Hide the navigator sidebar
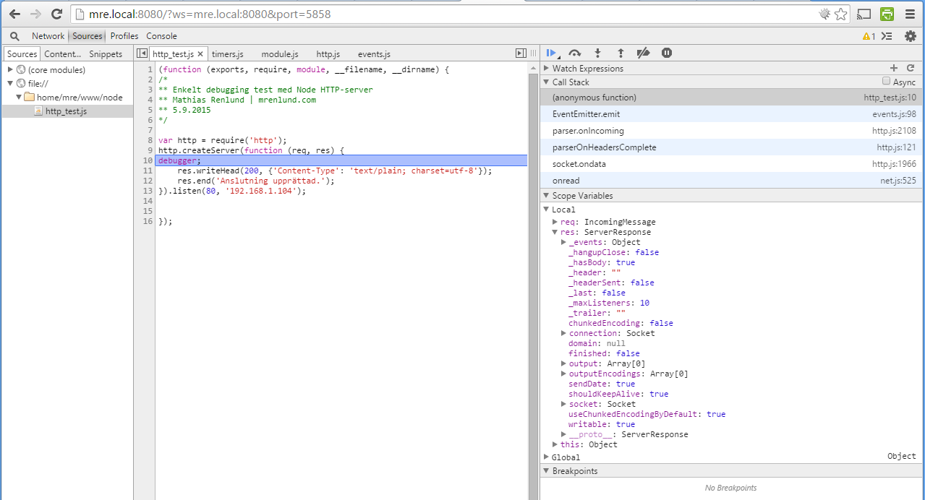The height and width of the screenshot is (500, 925). coord(142,53)
